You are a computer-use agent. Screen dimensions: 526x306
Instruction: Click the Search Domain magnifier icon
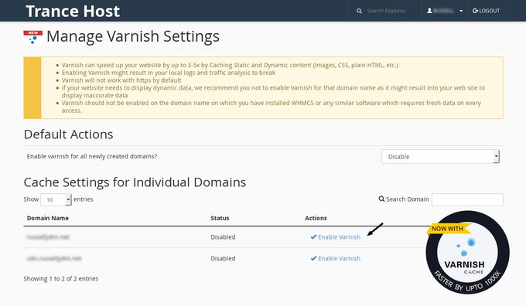click(381, 199)
